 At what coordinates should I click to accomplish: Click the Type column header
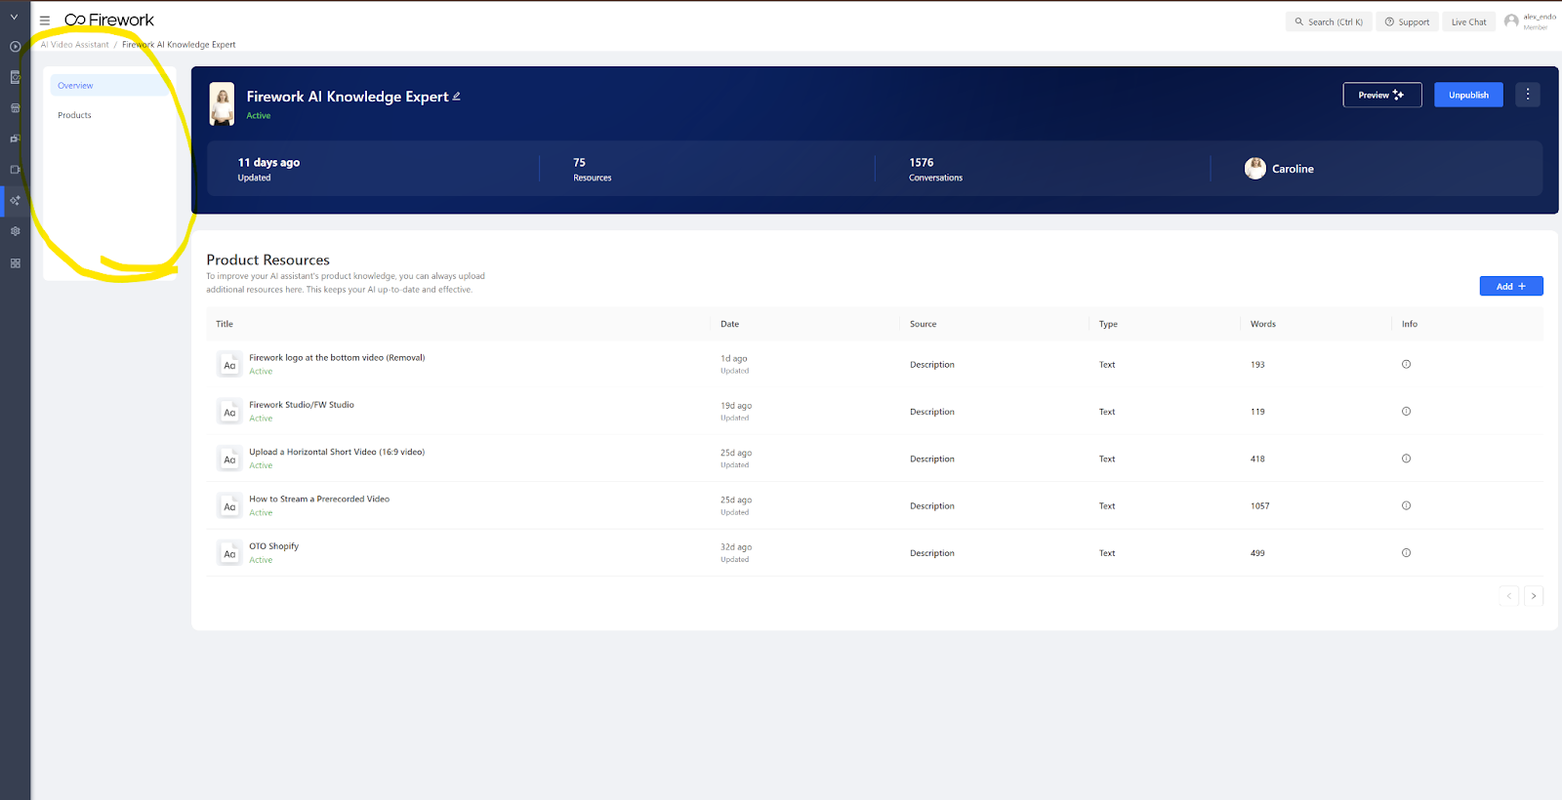[x=1108, y=324]
